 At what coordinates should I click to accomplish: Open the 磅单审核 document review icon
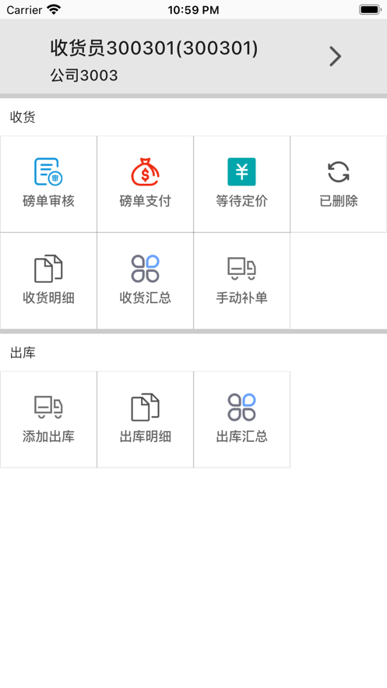[x=48, y=171]
